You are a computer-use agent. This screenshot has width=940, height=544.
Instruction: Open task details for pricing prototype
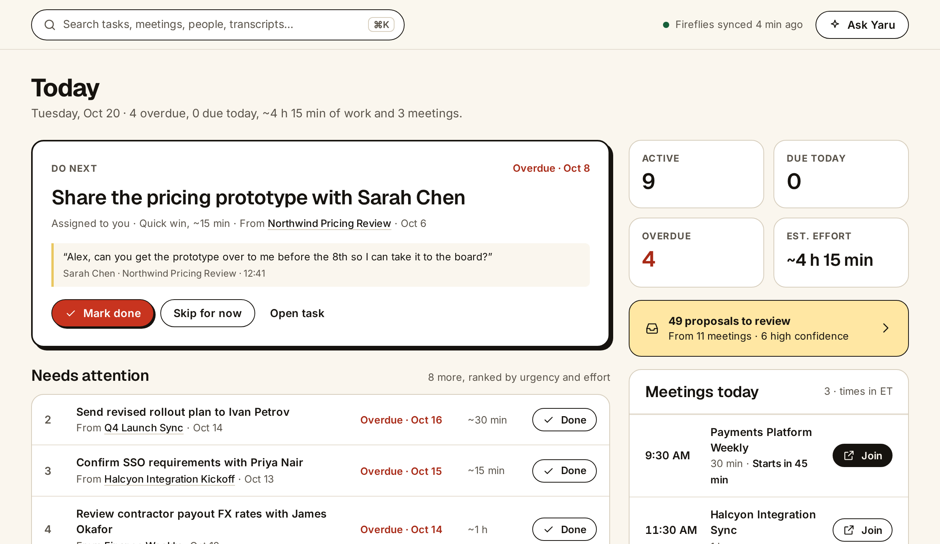297,313
